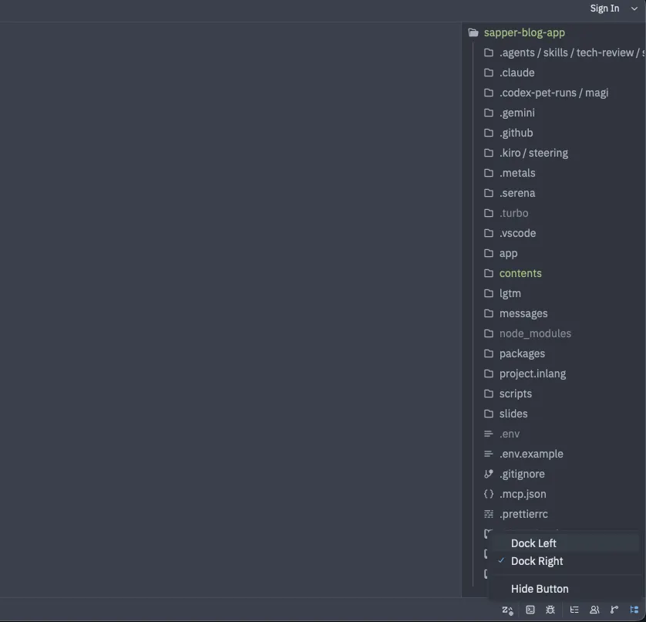This screenshot has height=622, width=646.
Task: Expand the .serena folder
Action: coord(553,193)
